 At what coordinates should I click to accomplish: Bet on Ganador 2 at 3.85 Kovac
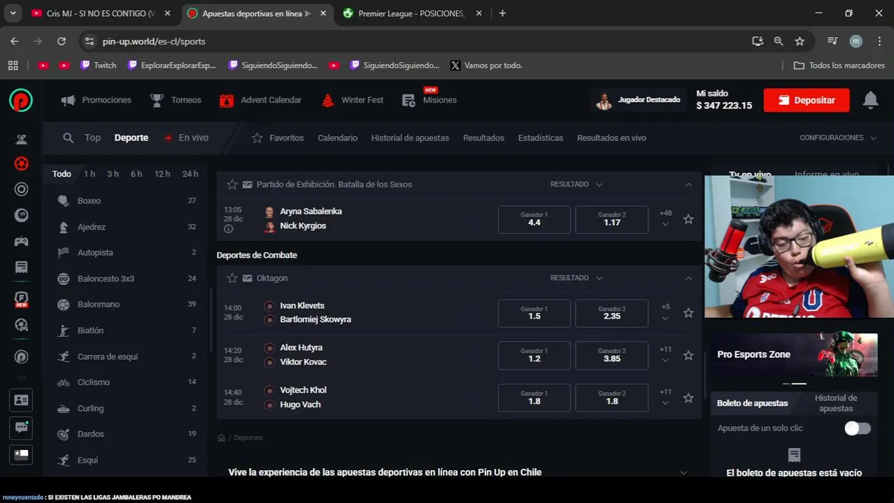(x=611, y=356)
